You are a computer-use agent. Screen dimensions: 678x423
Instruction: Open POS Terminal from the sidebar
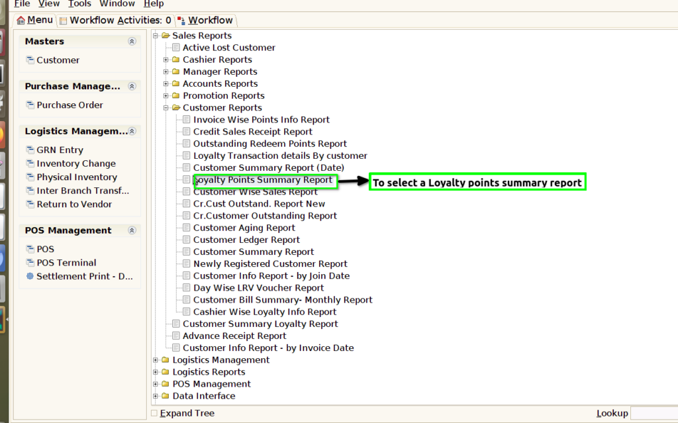pyautogui.click(x=67, y=263)
